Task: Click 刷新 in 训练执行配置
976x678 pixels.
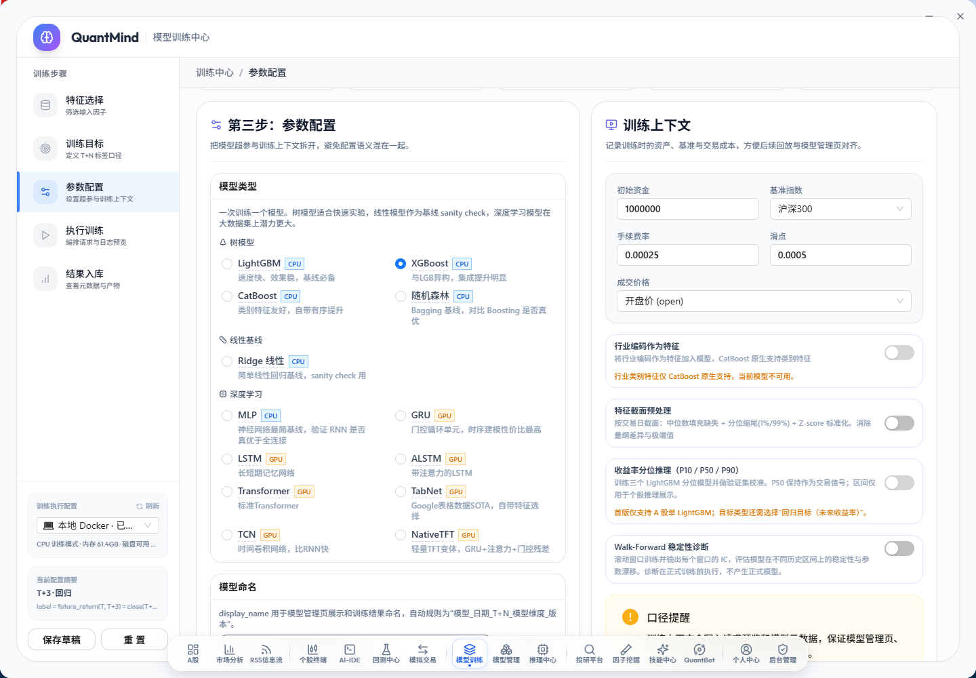Action: click(x=148, y=506)
